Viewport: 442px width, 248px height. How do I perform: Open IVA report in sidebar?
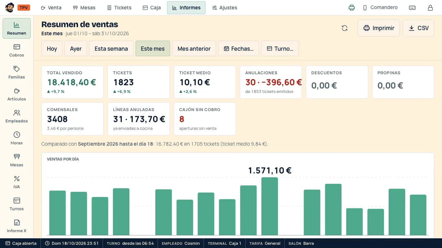coord(17,182)
